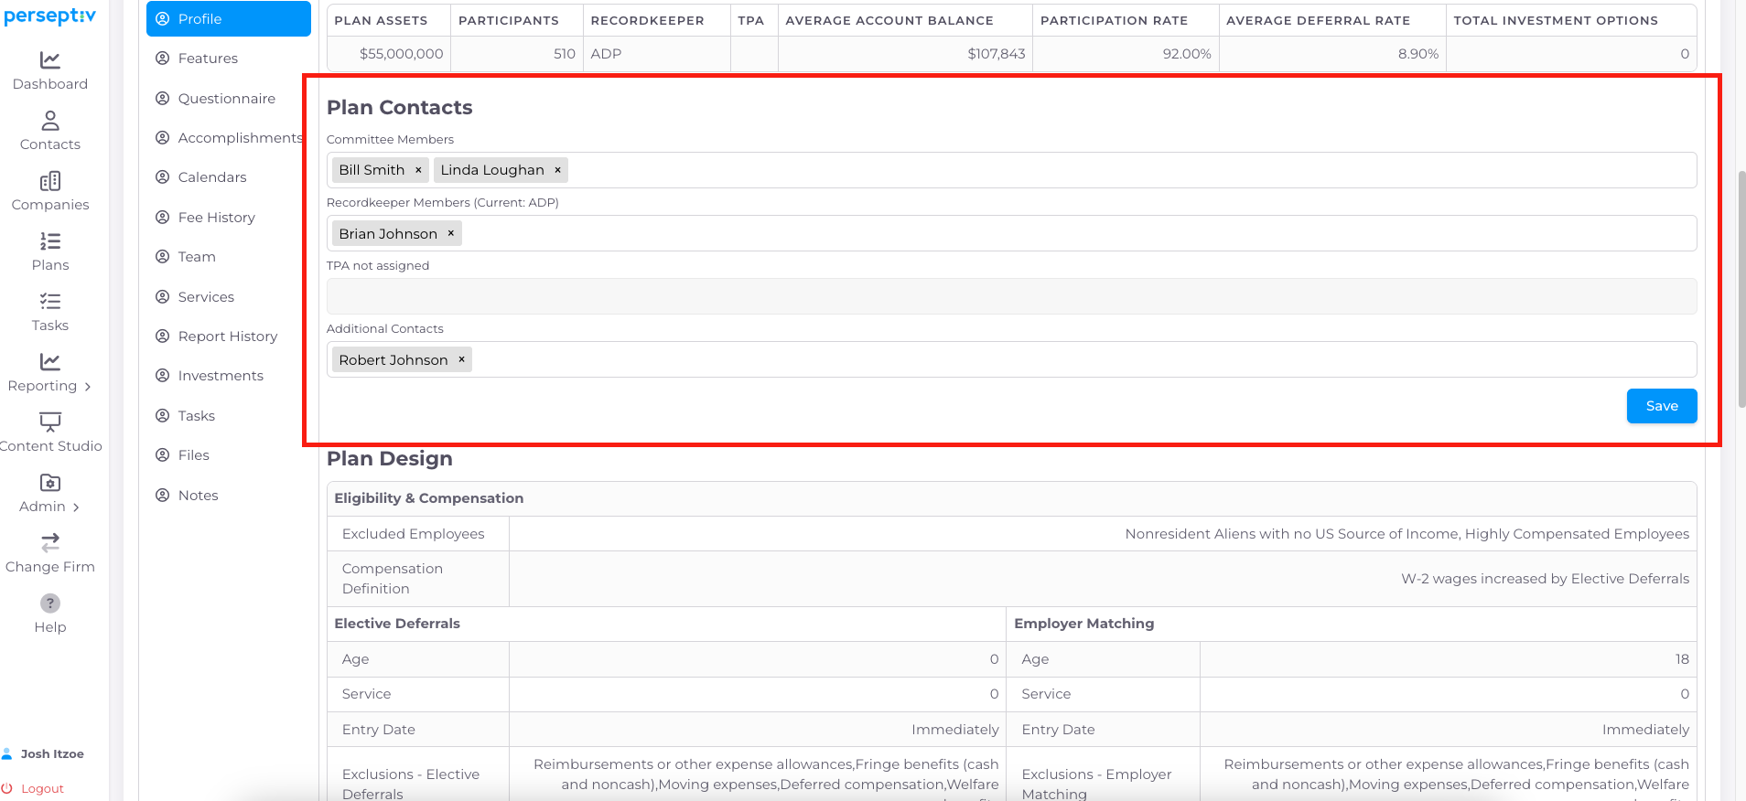Click the Dashboard label
1746x801 pixels.
click(50, 84)
